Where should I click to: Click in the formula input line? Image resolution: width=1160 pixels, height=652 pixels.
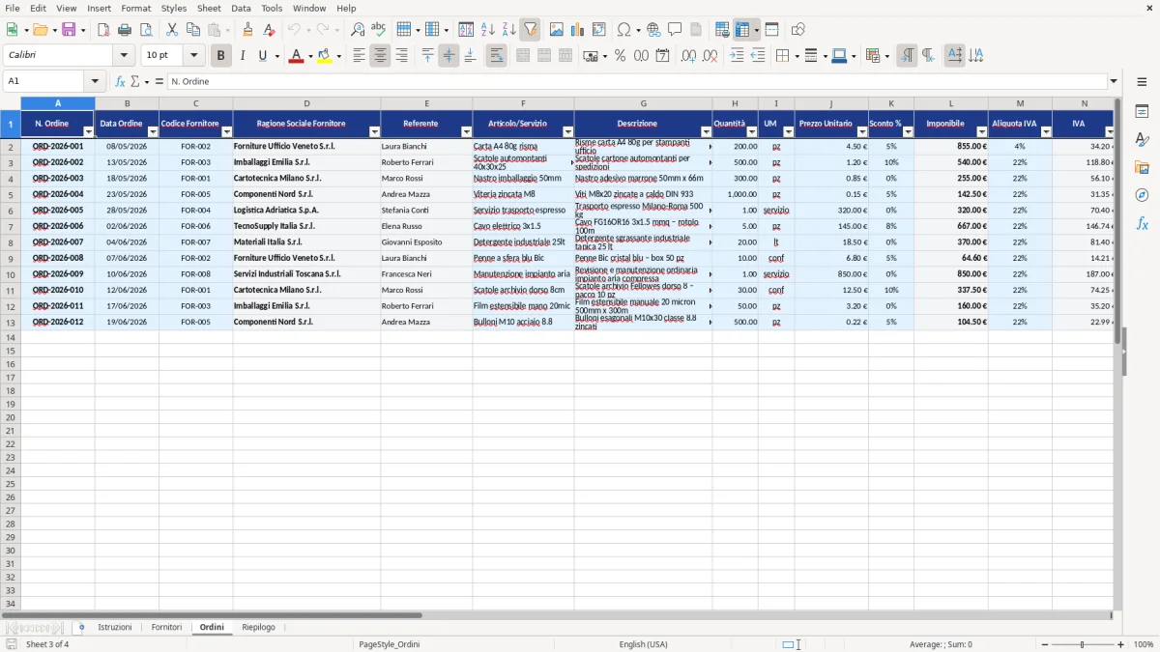[x=637, y=81]
